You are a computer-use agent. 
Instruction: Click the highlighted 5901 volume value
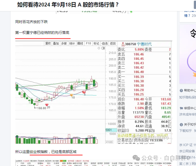coord(109,130)
